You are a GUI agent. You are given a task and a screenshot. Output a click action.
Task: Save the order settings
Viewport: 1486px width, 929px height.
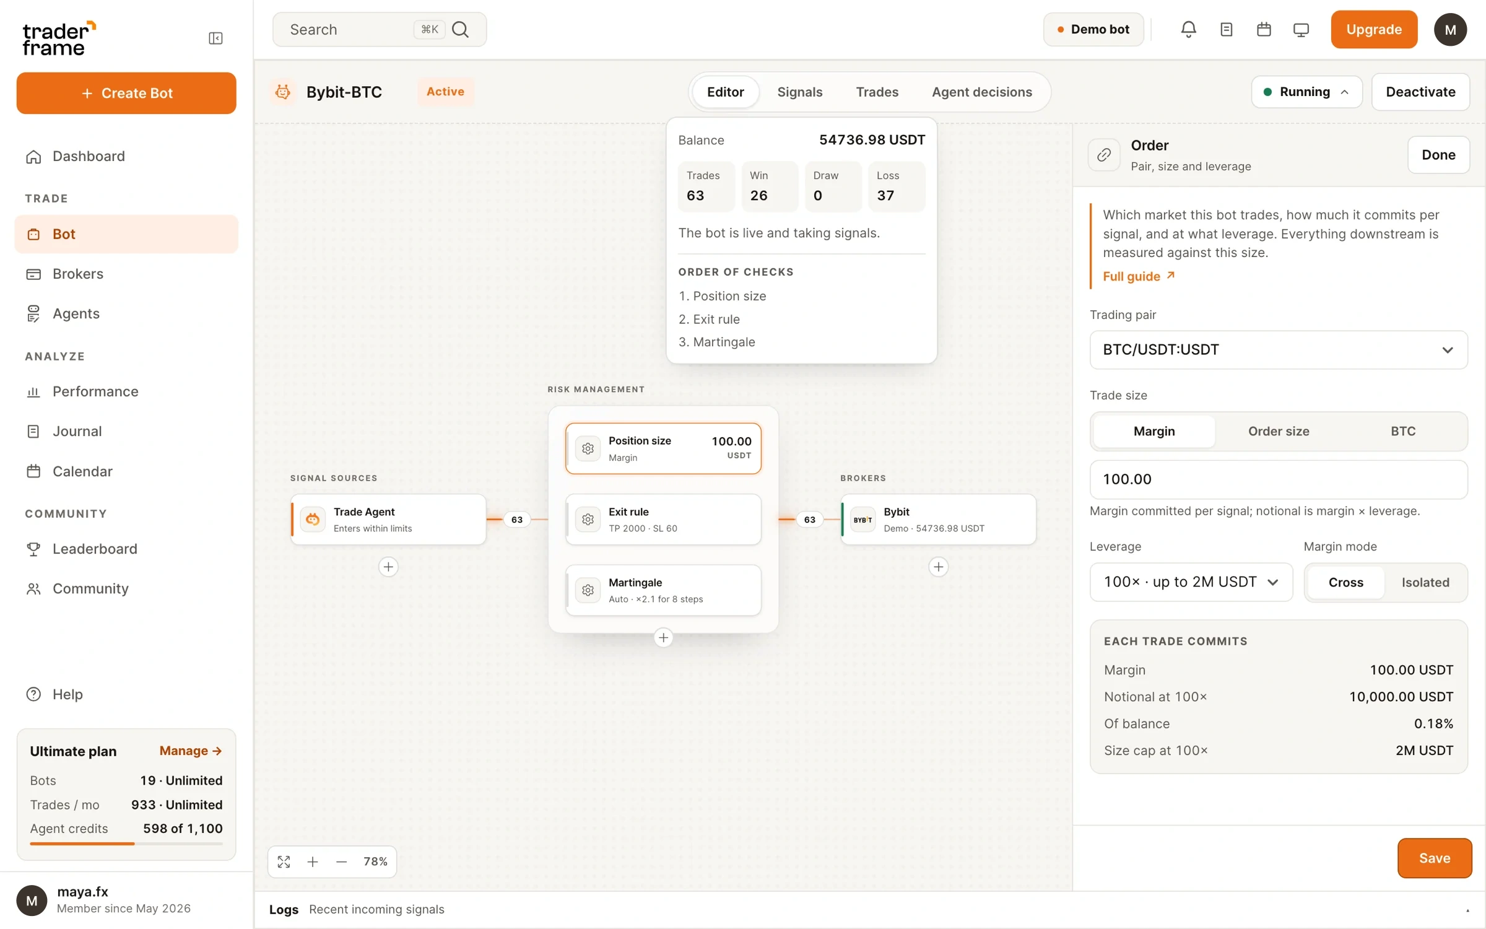[x=1434, y=858]
